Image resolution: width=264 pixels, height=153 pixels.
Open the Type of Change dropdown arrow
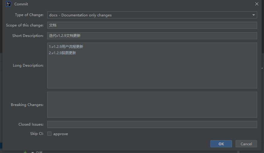pos(254,15)
